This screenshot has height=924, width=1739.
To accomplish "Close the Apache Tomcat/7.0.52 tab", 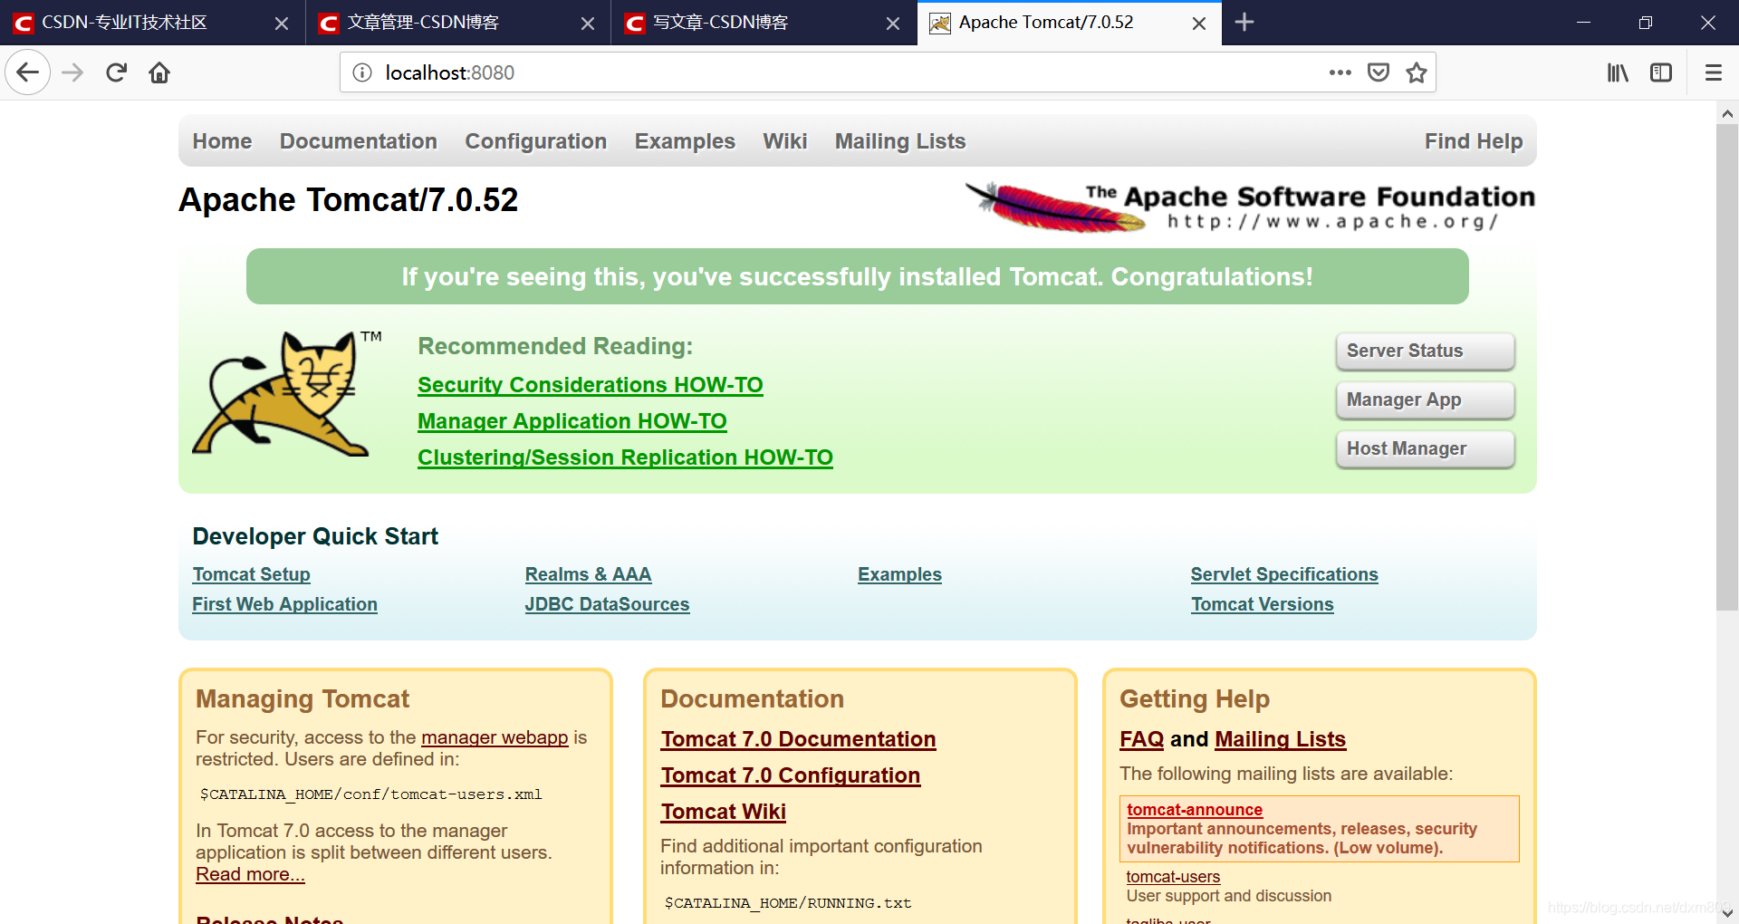I will [1199, 24].
